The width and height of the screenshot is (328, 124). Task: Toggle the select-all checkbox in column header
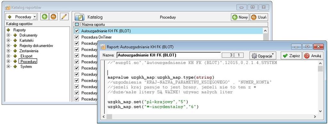click(77, 24)
